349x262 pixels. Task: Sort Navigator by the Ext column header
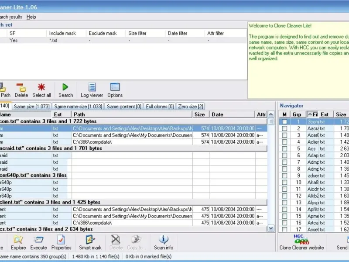(326, 114)
